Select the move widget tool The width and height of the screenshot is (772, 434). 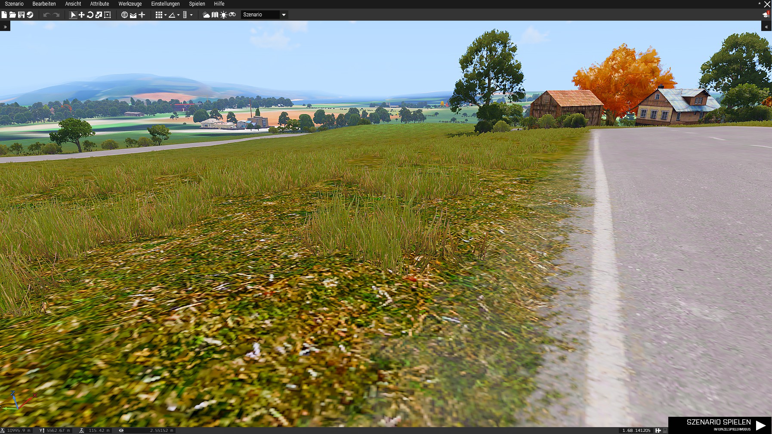81,15
